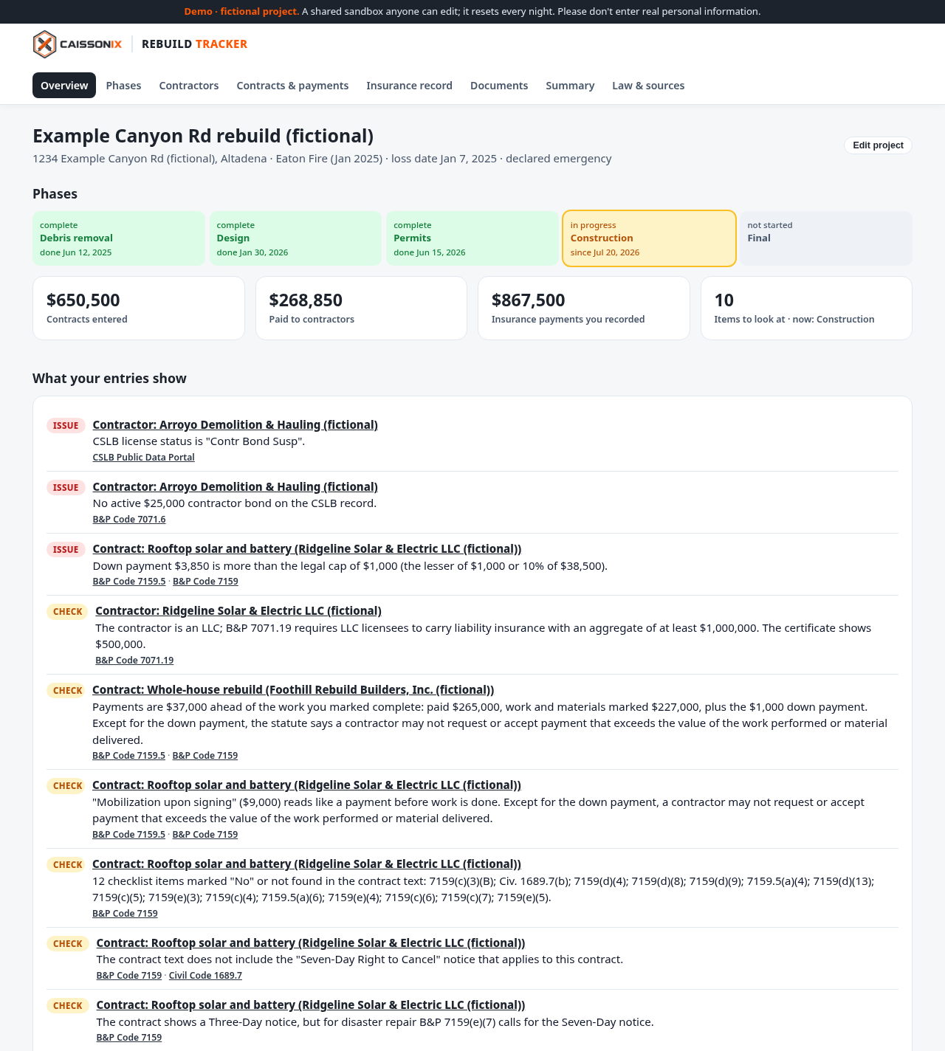Open the Debris removal phase card
The image size is (945, 1051).
tap(119, 238)
